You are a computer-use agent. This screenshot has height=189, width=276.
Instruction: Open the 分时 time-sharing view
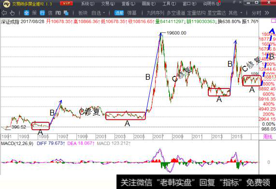[x=256, y=13]
